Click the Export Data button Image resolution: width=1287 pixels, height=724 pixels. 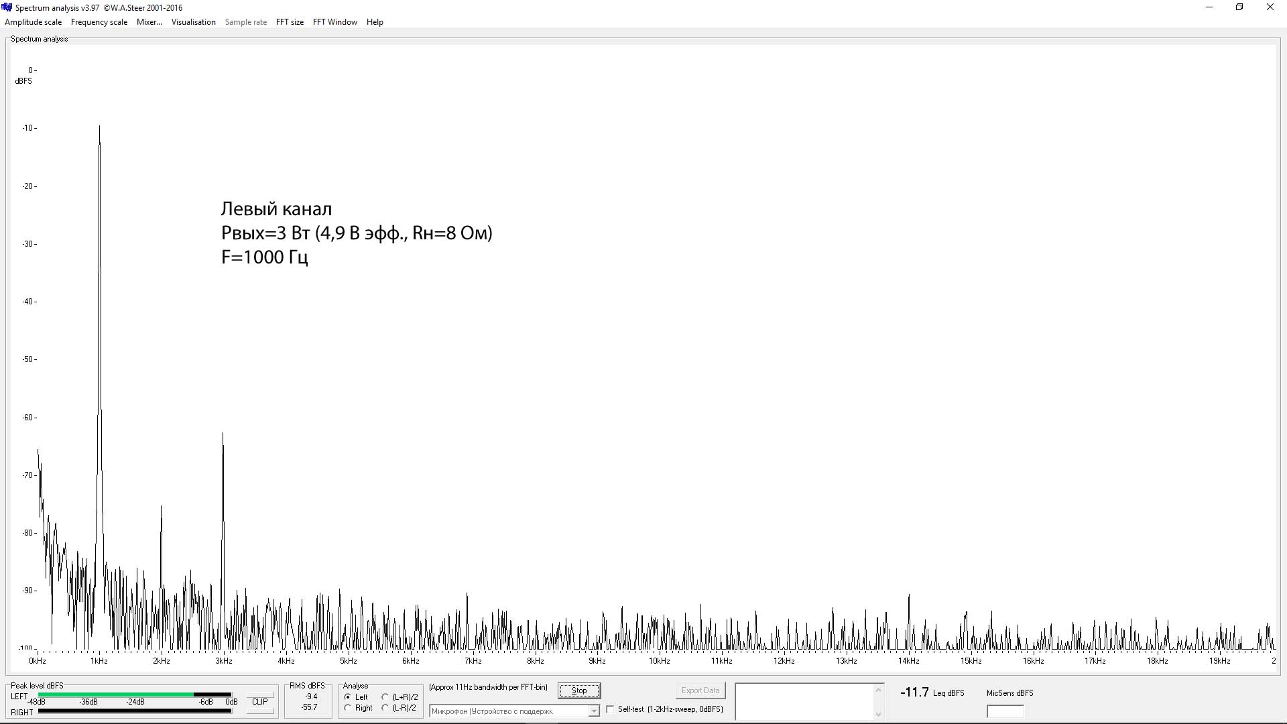[x=700, y=690]
